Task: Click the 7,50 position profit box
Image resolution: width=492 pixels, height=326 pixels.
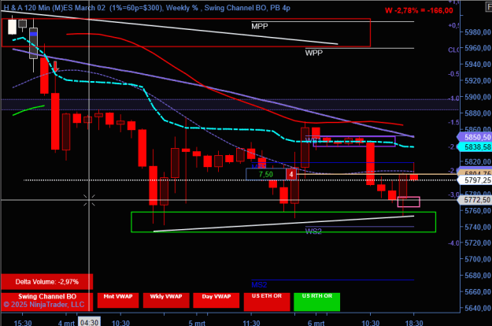Action: (x=266, y=174)
